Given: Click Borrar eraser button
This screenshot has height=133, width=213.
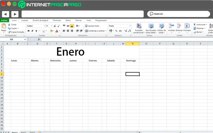Looking at the screenshot, I should pyautogui.click(x=198, y=32).
